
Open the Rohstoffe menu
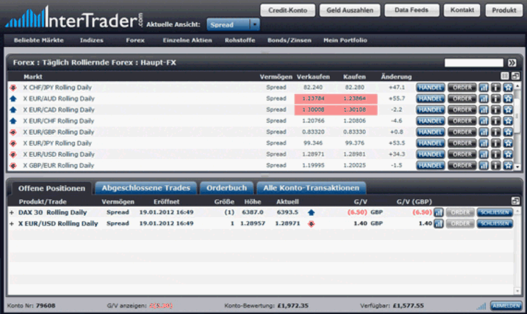coord(240,40)
